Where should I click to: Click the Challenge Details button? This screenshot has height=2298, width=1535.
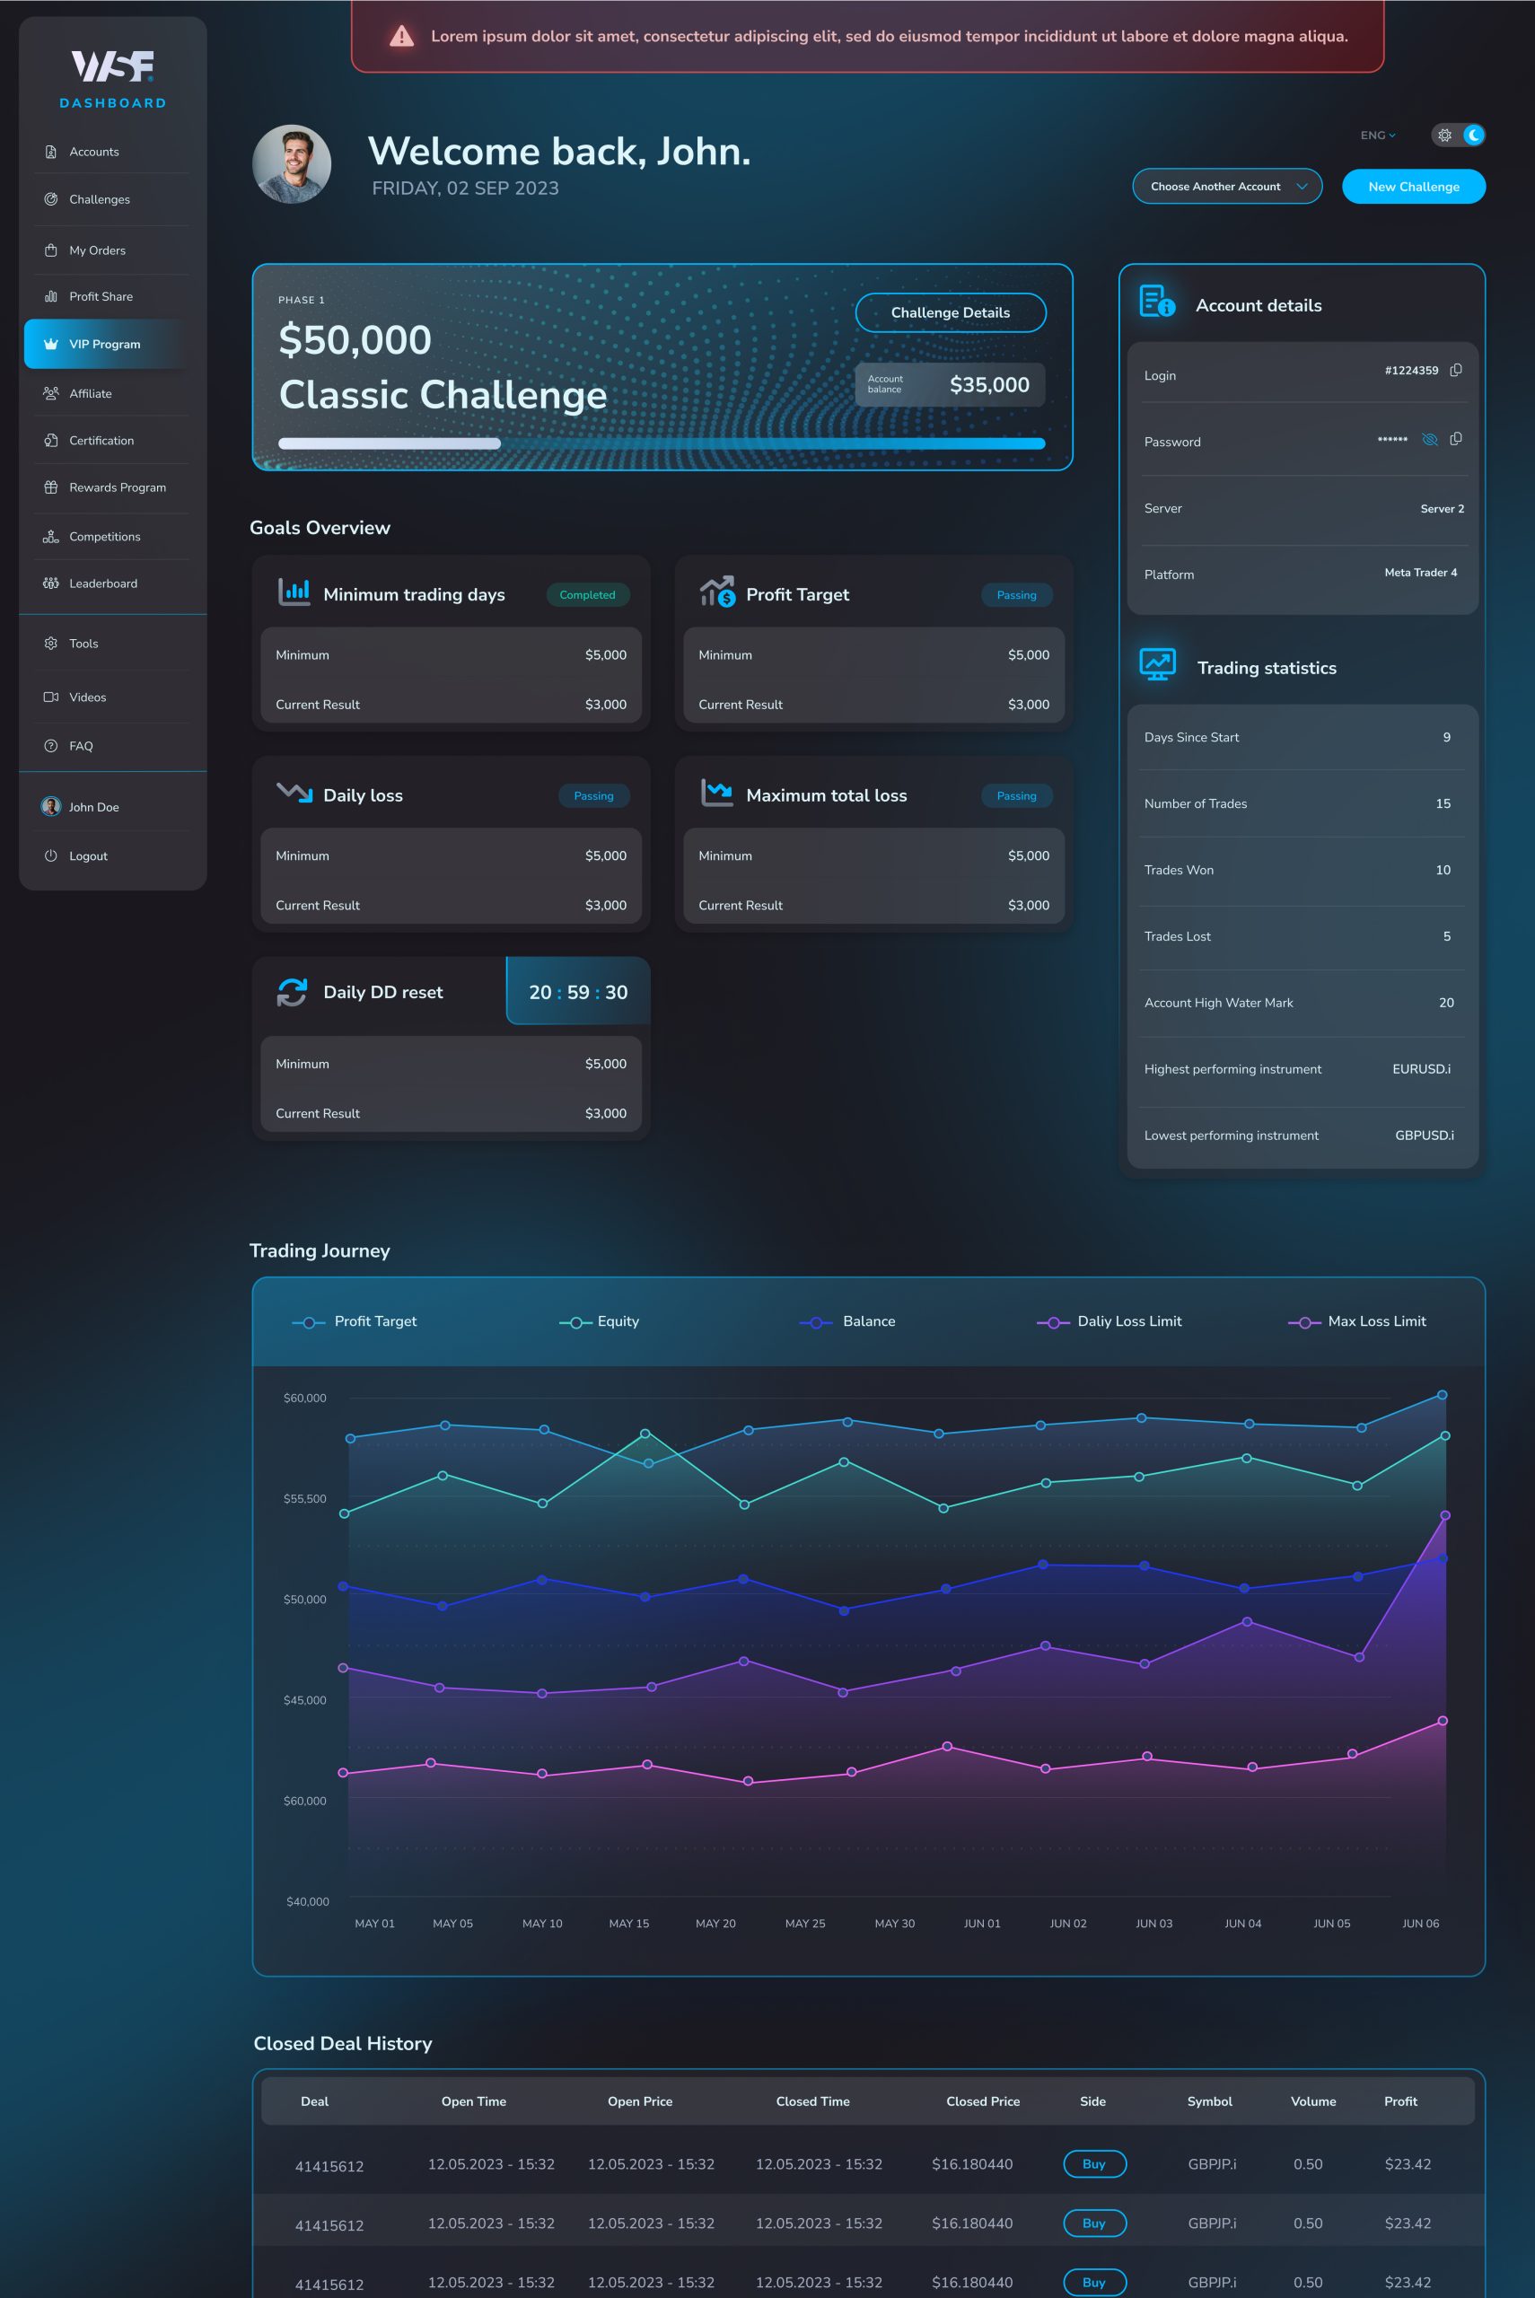951,312
